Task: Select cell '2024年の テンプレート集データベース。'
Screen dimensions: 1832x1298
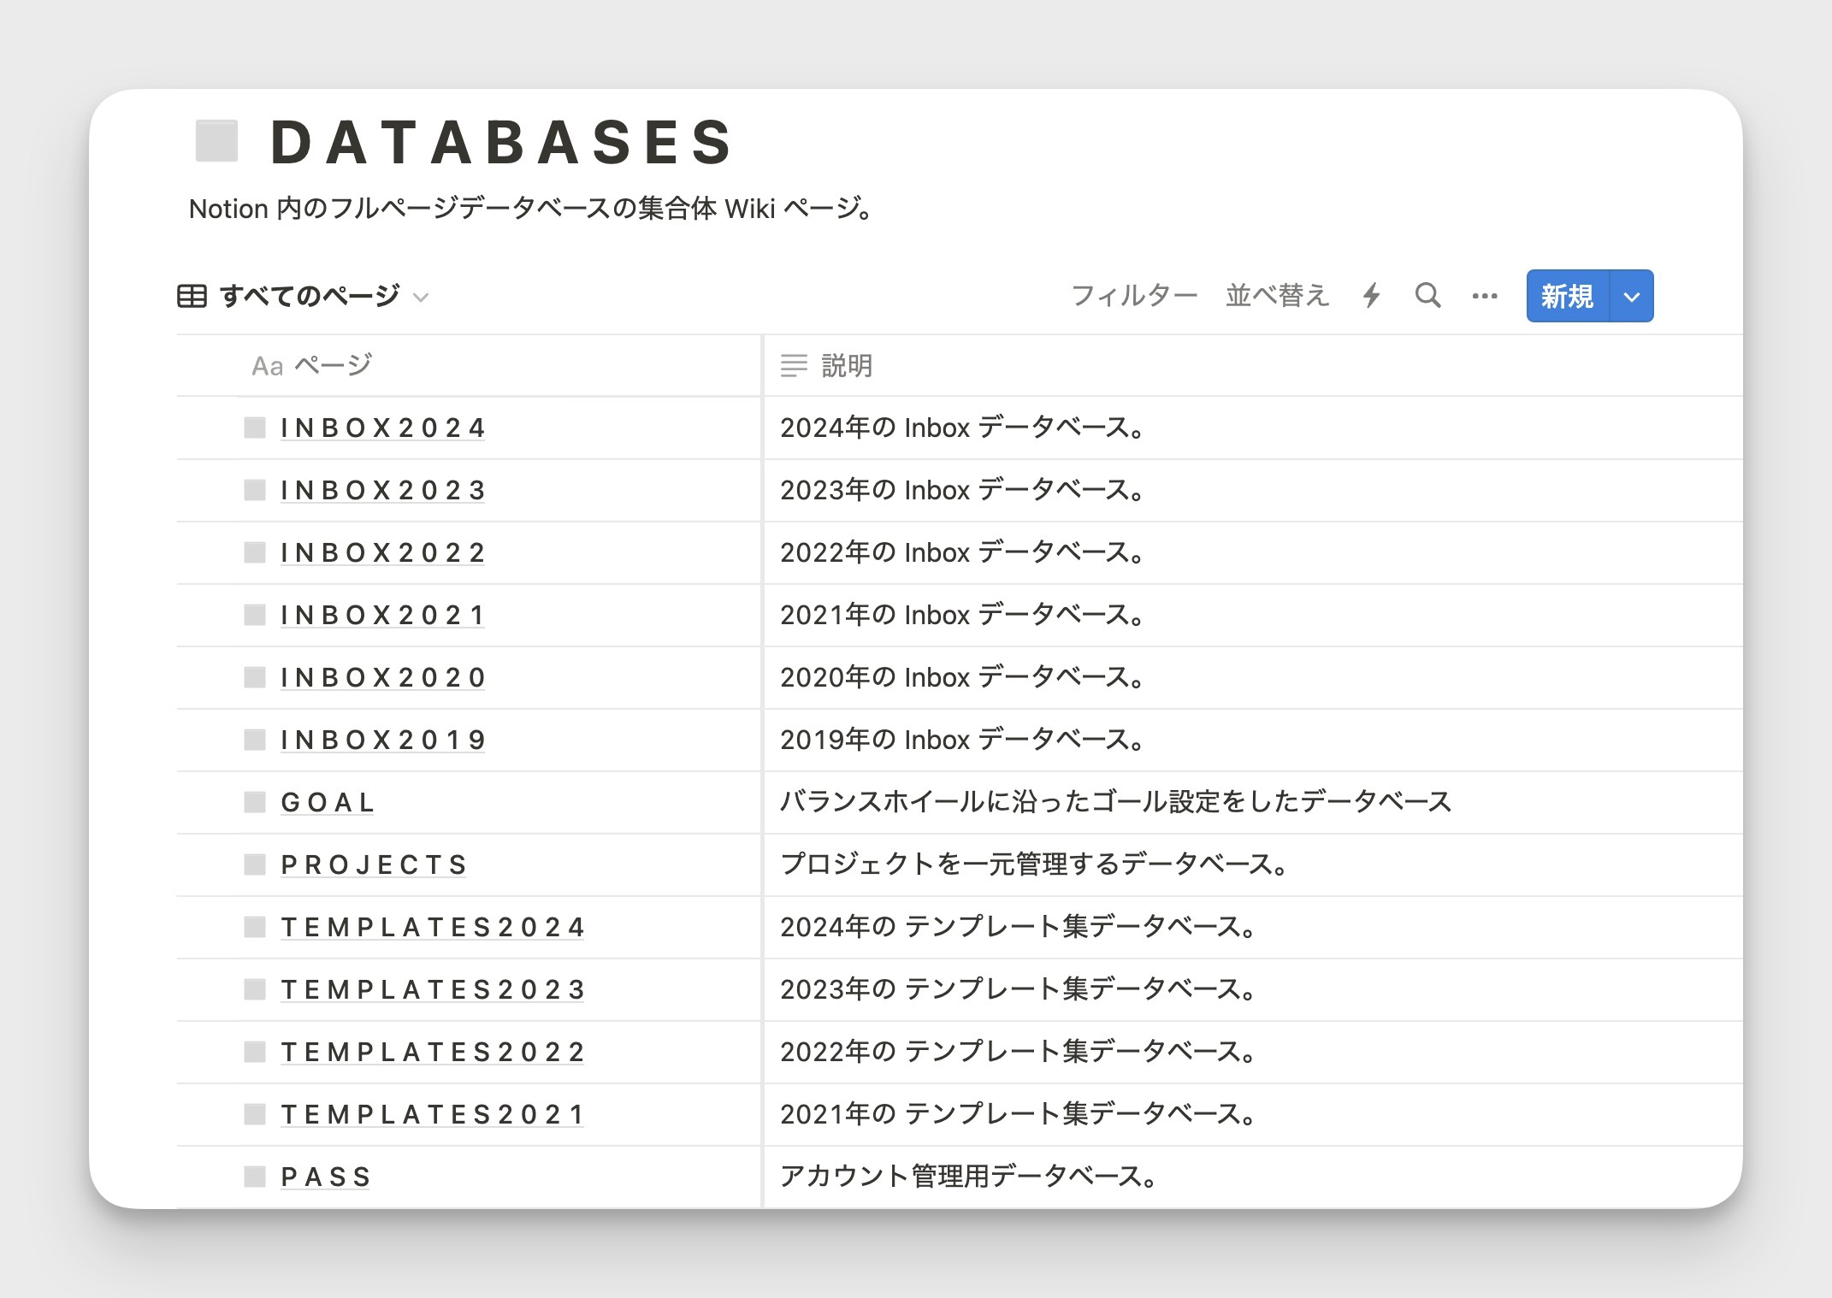Action: [1253, 927]
